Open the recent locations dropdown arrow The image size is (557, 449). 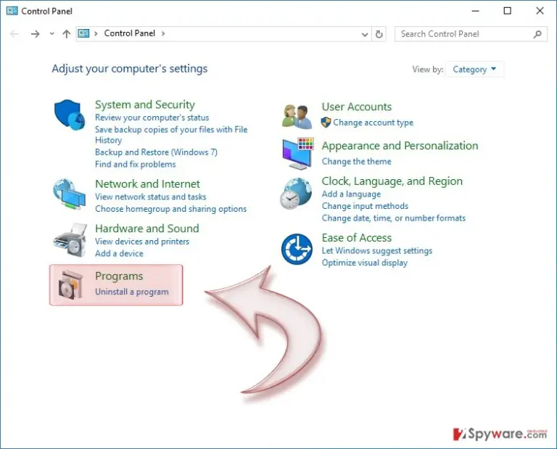(x=52, y=34)
